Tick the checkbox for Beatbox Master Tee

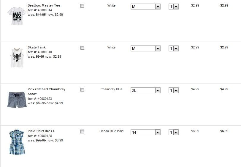click(x=82, y=6)
